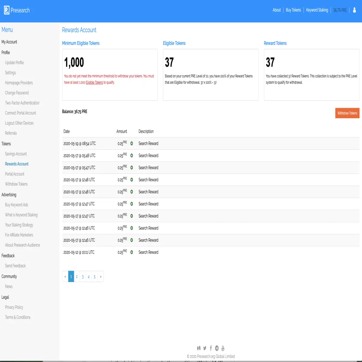Click the Description column header
Image resolution: width=362 pixels, height=362 pixels.
[x=146, y=132]
